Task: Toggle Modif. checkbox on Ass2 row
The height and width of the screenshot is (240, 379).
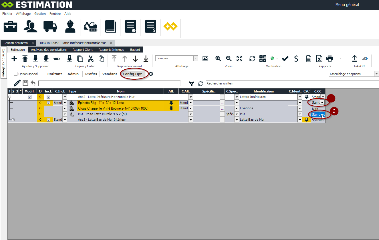Action: click(29, 97)
